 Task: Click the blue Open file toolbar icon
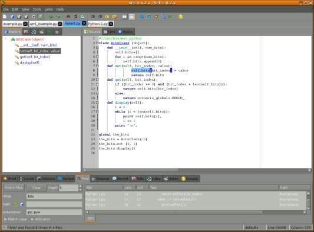tap(12, 16)
